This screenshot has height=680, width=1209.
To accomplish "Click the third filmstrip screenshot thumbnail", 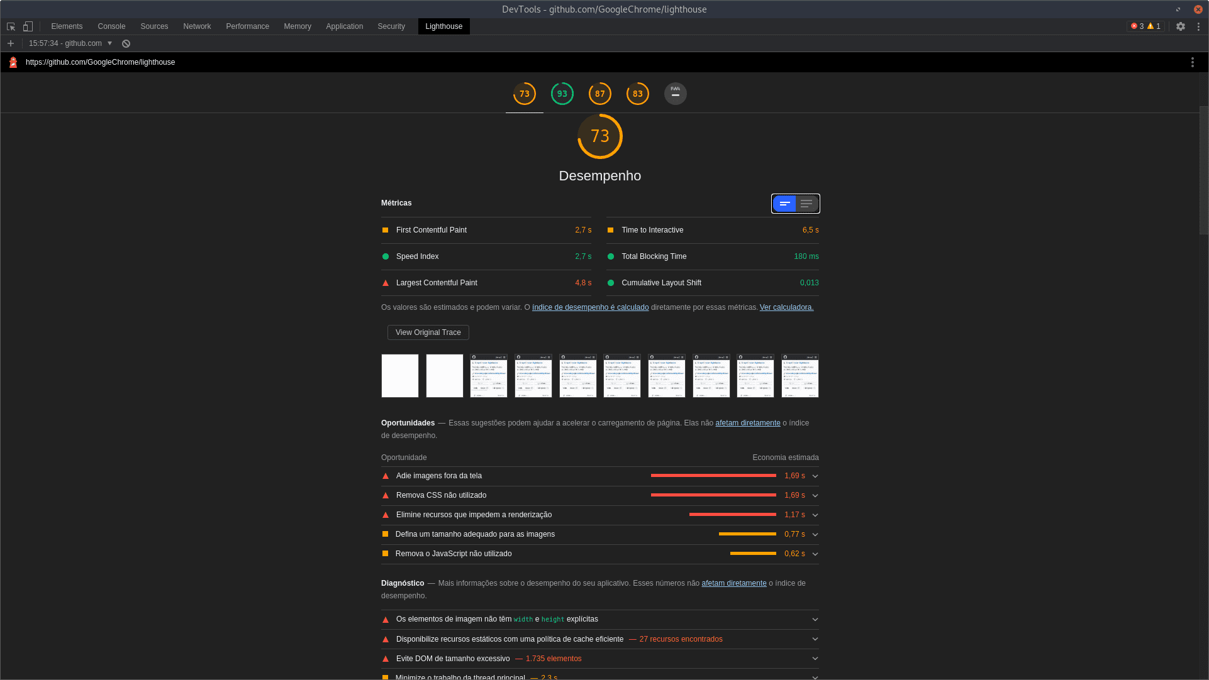I will [489, 376].
